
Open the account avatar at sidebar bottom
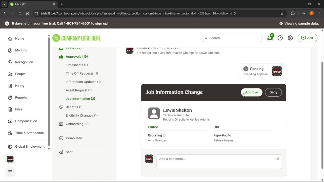(10, 159)
